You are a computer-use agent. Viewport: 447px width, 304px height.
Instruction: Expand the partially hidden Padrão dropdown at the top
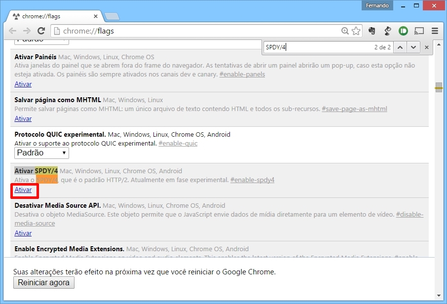(41, 41)
